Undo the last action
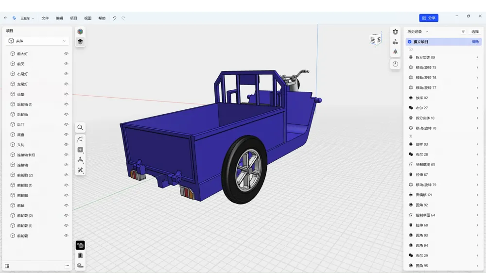Image resolution: width=486 pixels, height=273 pixels. (114, 18)
